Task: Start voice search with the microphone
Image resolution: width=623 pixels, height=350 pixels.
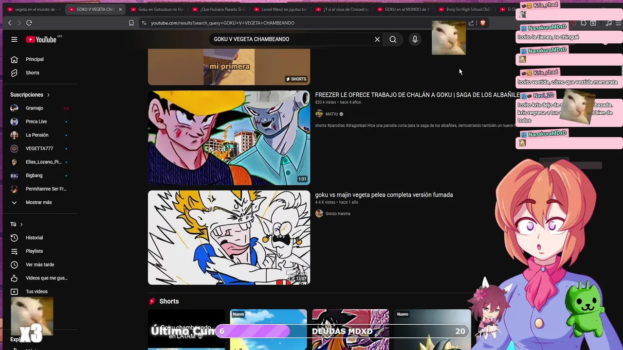Action: [x=415, y=39]
